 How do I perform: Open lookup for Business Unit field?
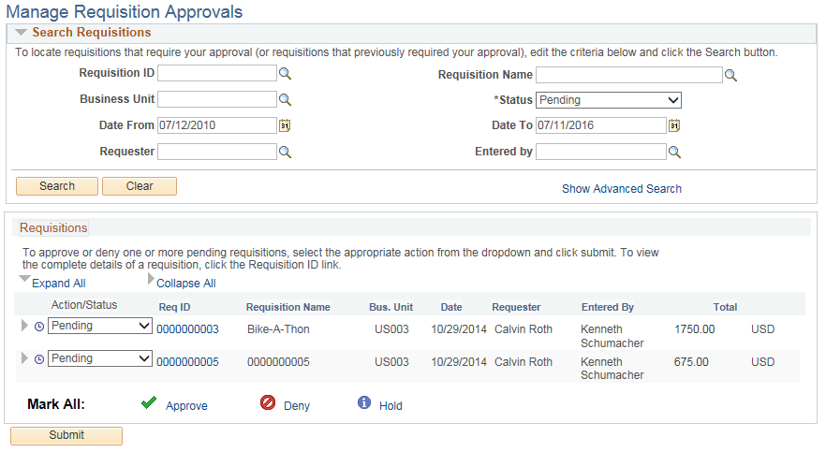tap(285, 99)
